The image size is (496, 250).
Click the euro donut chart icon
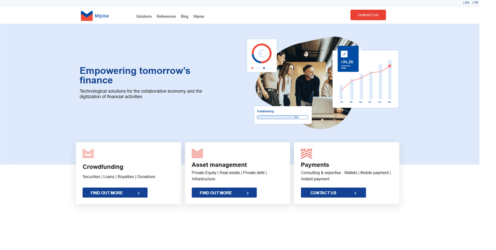[x=262, y=53]
